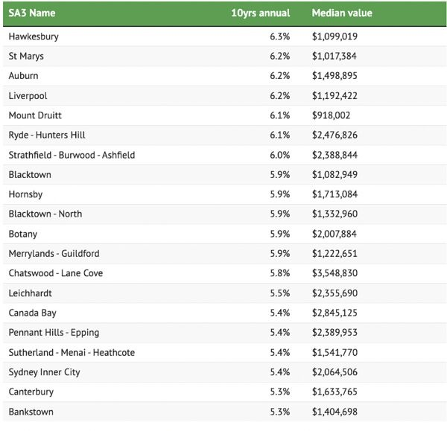The height and width of the screenshot is (431, 447).
Task: Select the Merrylands - Guildford name cell
Action: coord(54,254)
